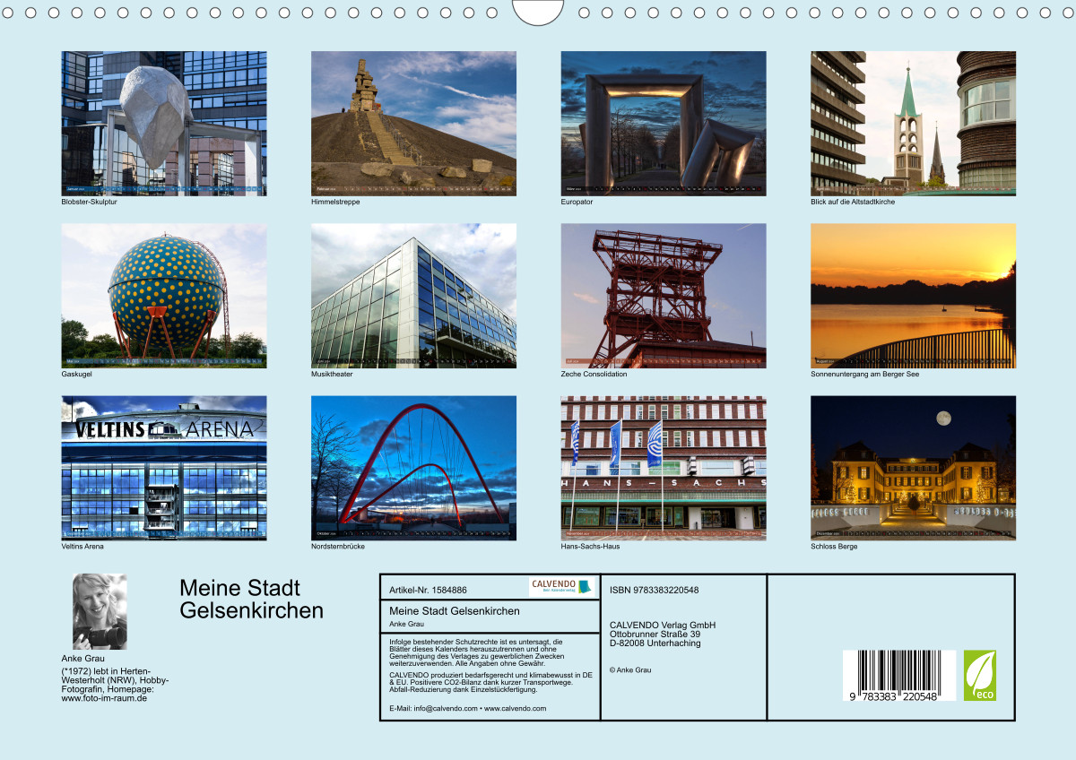Viewport: 1076px width, 760px height.
Task: Click the www.foto-im-raum.de homepage address
Action: point(104,698)
